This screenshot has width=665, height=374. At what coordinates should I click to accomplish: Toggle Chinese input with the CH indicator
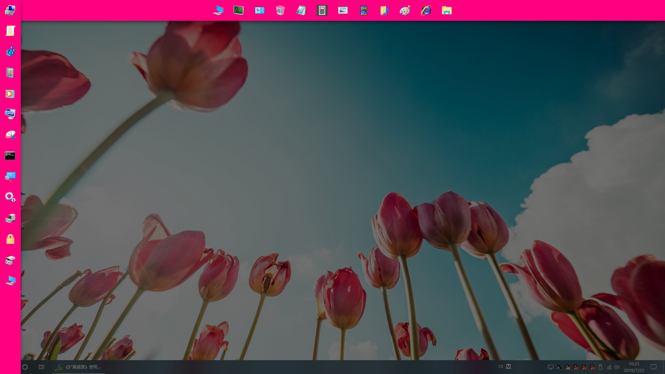(500, 366)
